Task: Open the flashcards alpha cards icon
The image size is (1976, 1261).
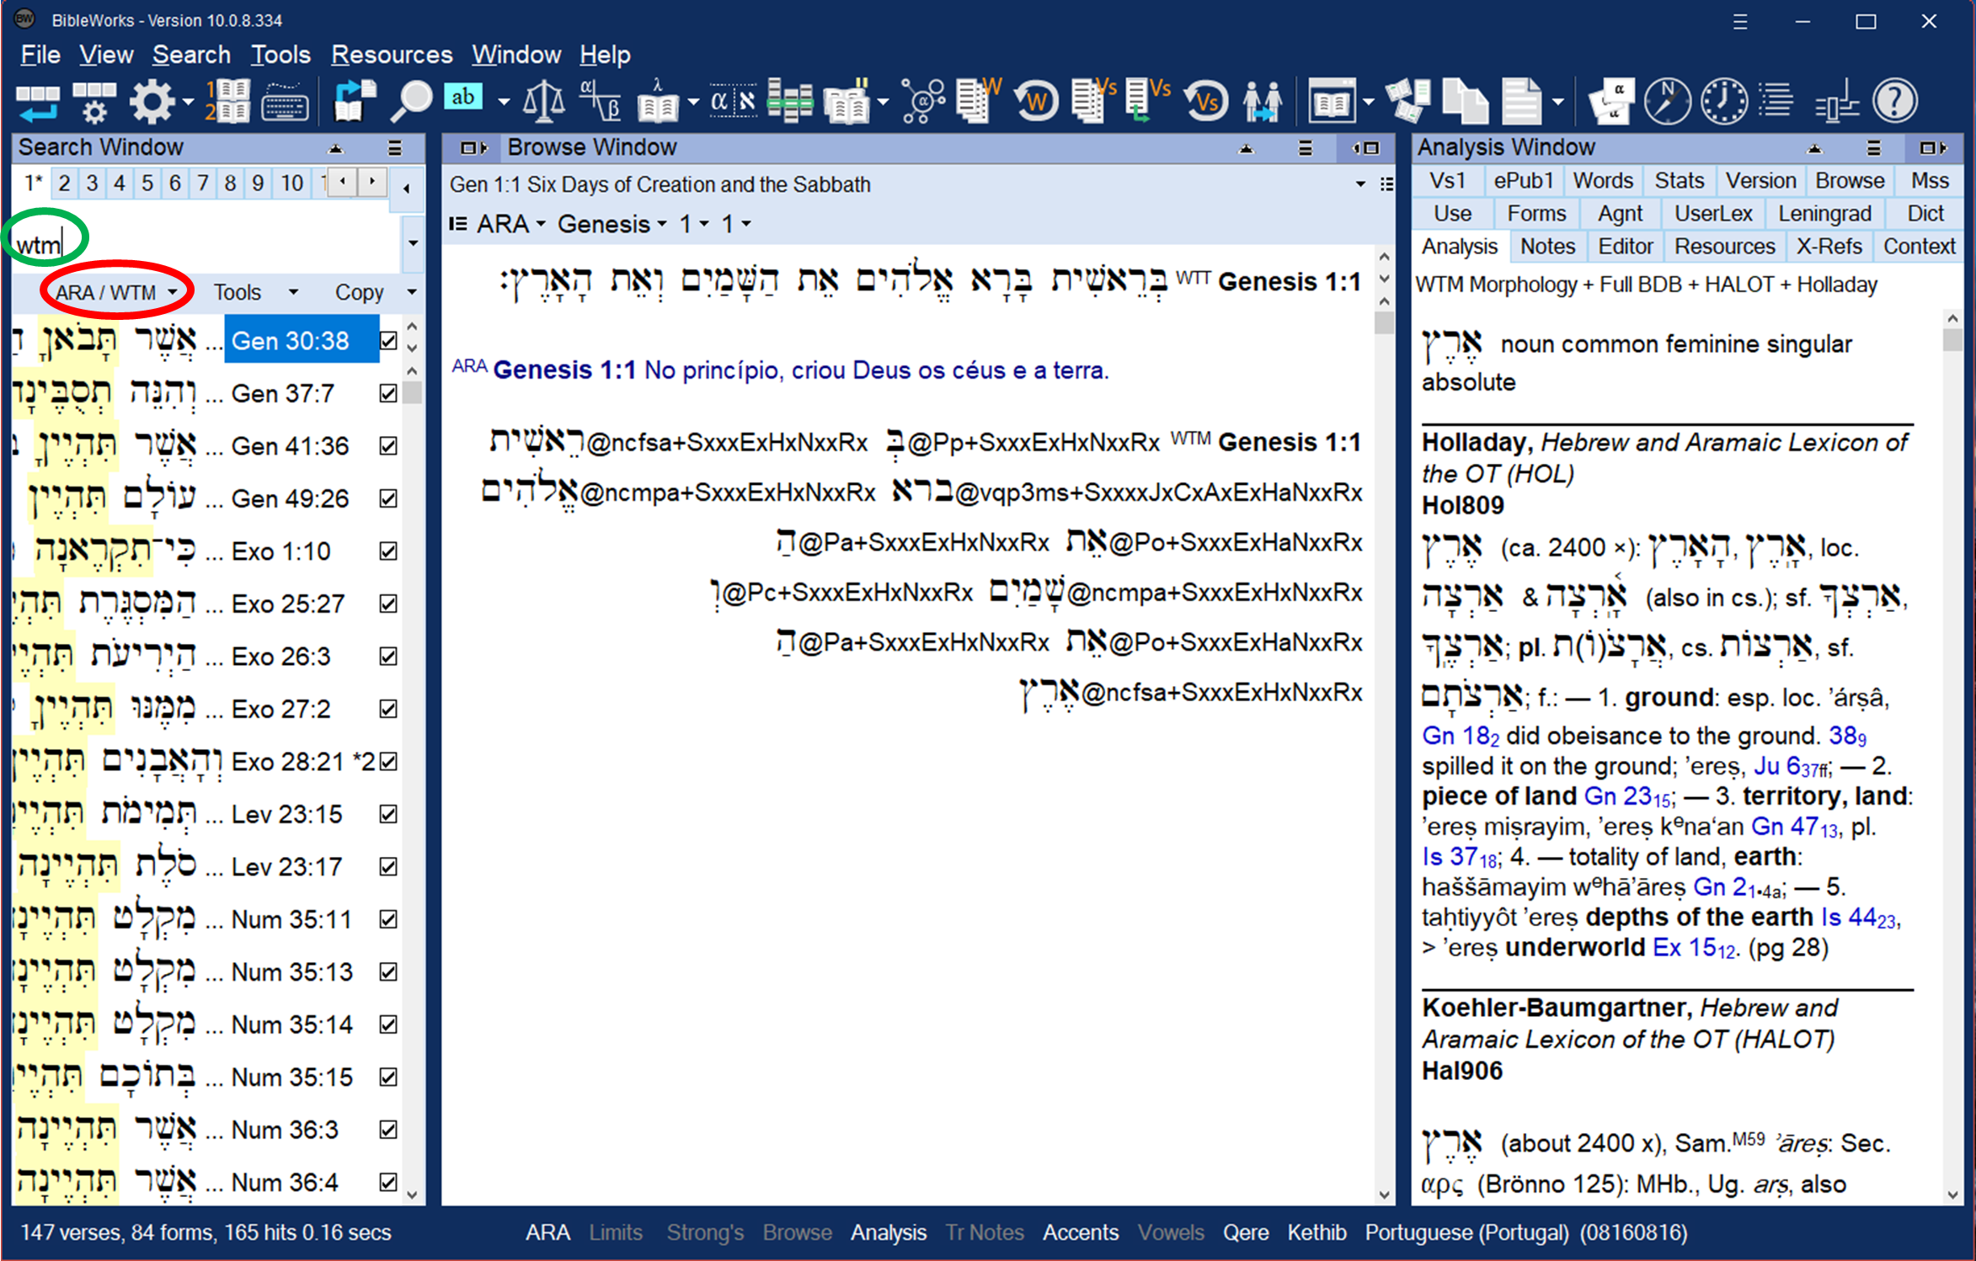Action: tap(1611, 101)
